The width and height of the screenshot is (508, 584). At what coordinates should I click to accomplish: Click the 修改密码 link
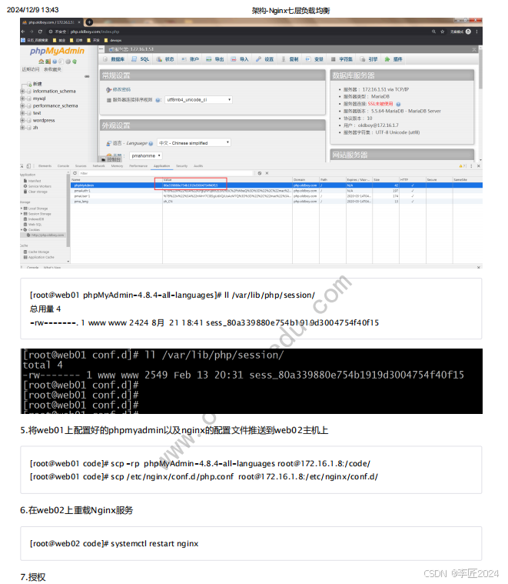coord(121,90)
